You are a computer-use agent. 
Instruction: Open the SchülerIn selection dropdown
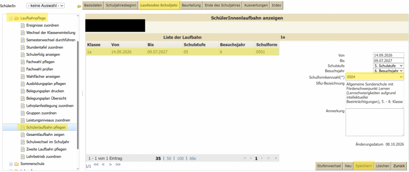pos(46,5)
